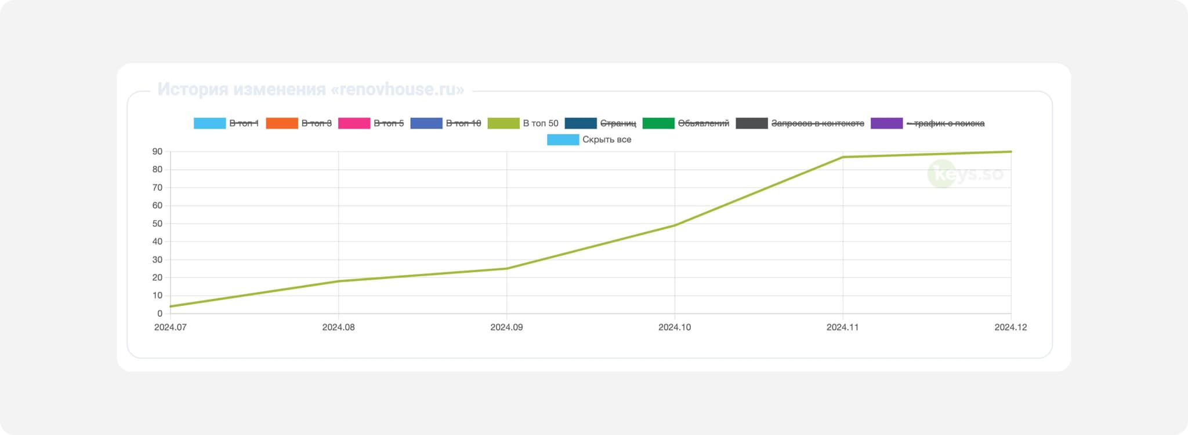Click the purple 'трафик с поиска' swatch
This screenshot has height=435, width=1188.
click(x=886, y=123)
